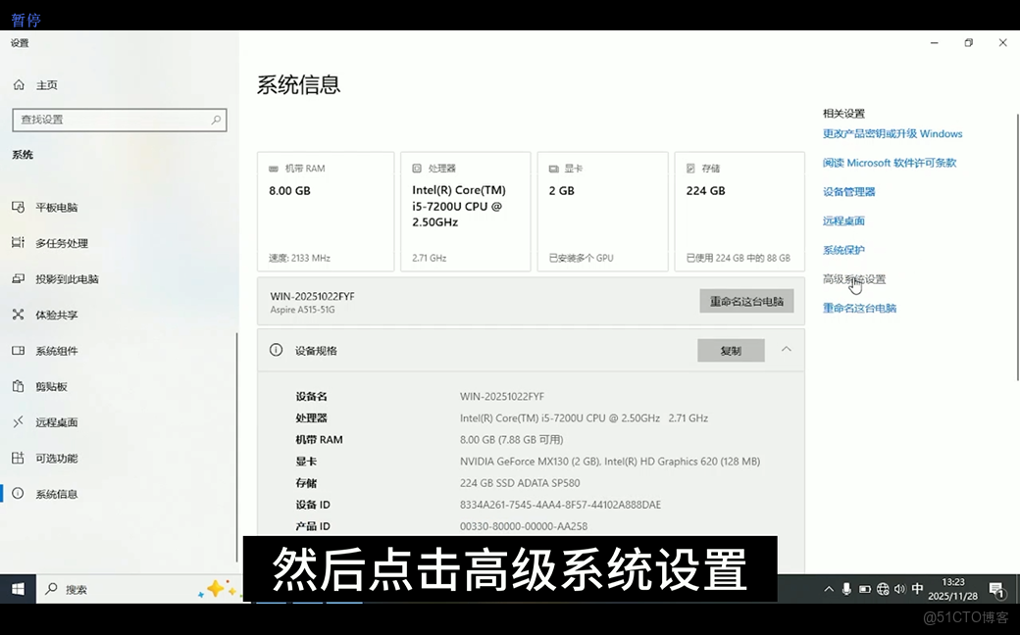Click the 远程桌面 remote desktop icon

[x=17, y=421]
